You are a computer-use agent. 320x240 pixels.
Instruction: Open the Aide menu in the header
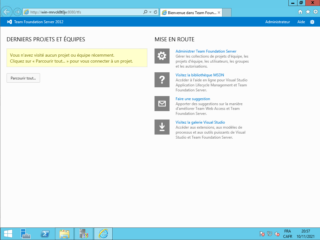click(301, 22)
